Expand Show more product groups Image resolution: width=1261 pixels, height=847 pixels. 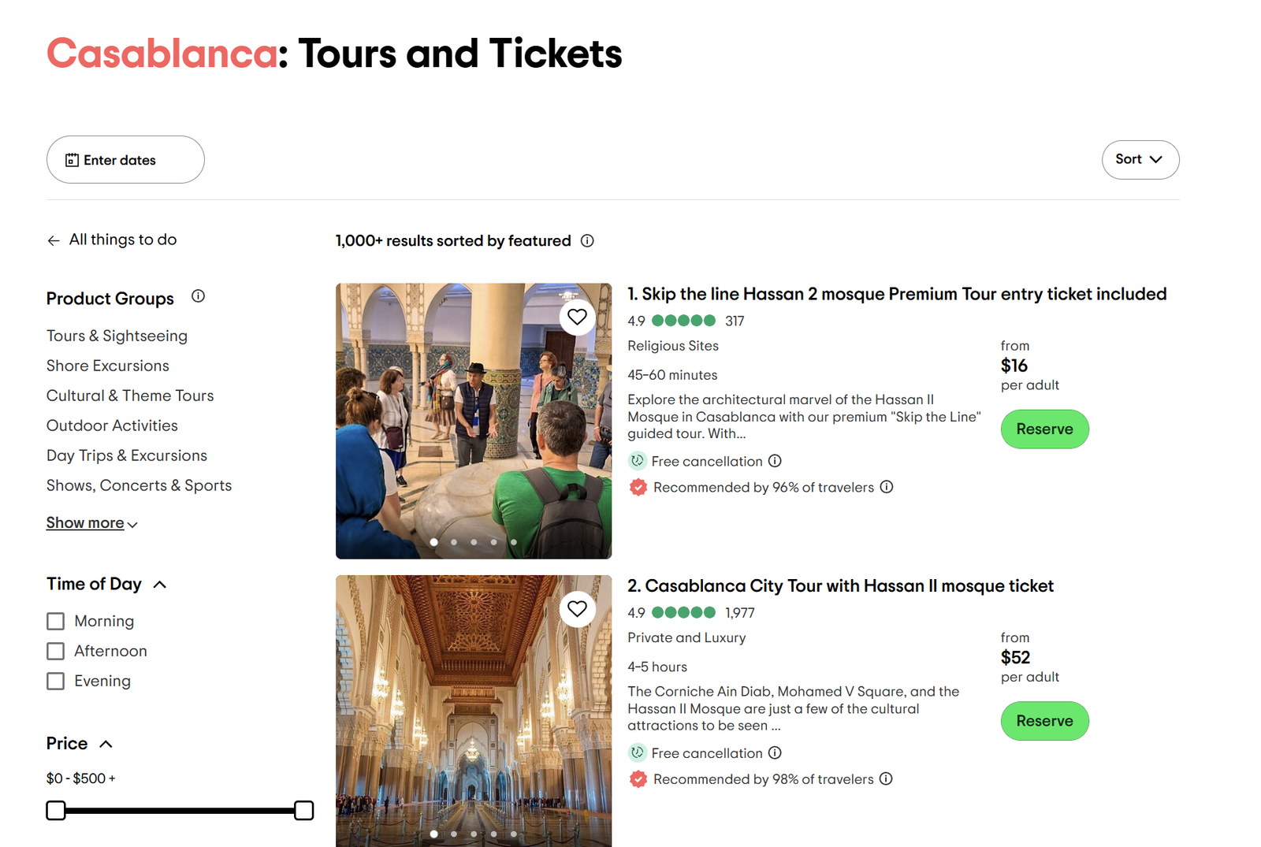[91, 523]
